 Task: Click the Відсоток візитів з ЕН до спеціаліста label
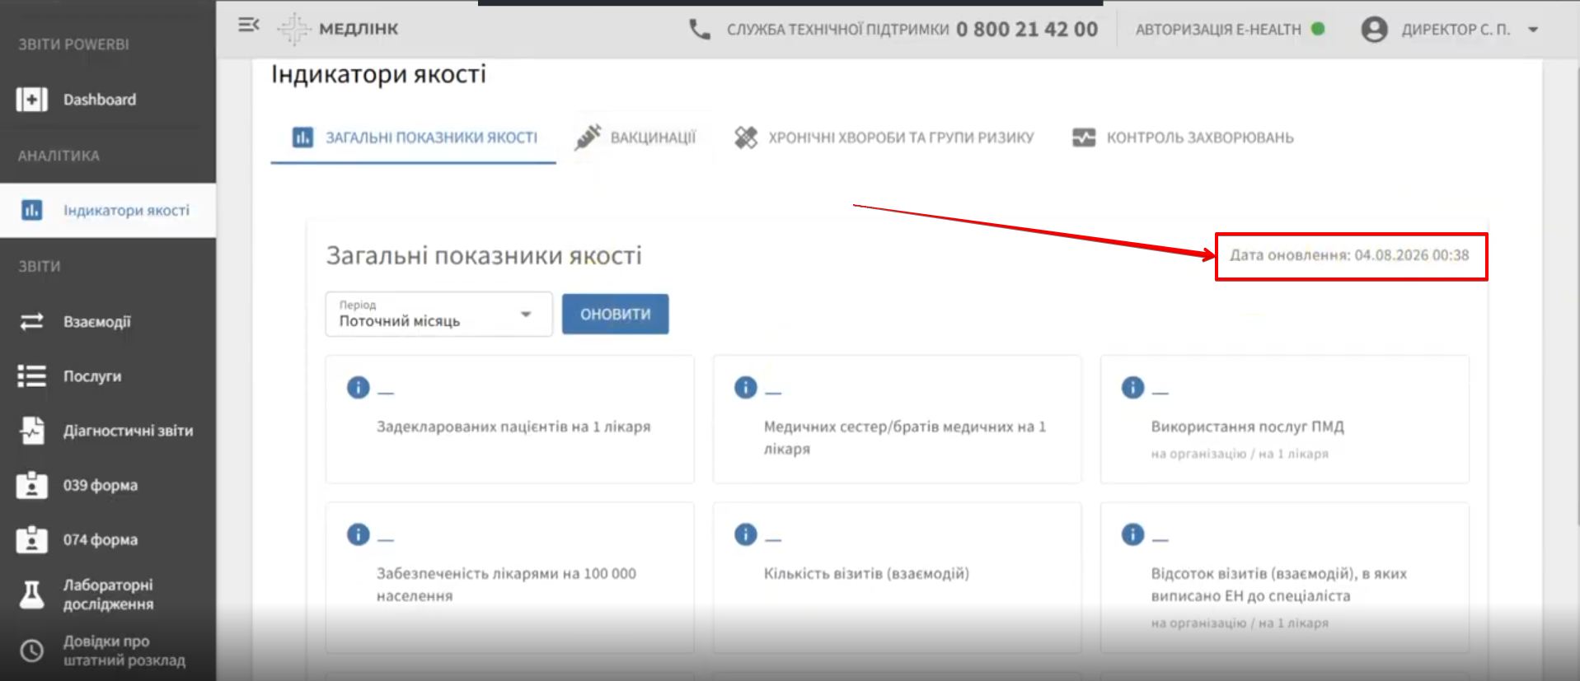[1278, 584]
